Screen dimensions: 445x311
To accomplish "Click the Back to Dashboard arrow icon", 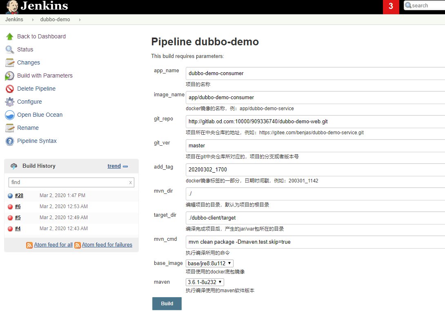I will tap(10, 36).
